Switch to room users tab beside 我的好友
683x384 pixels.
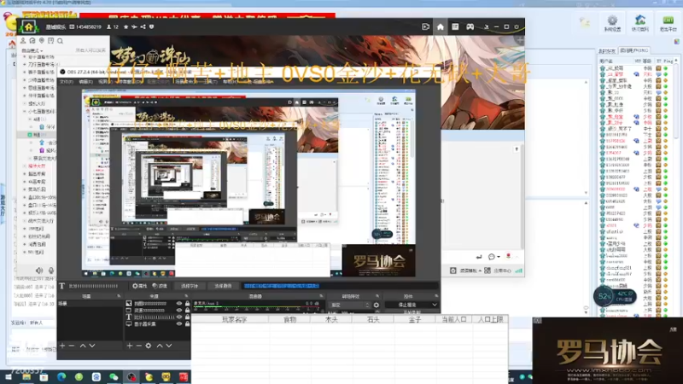(634, 50)
